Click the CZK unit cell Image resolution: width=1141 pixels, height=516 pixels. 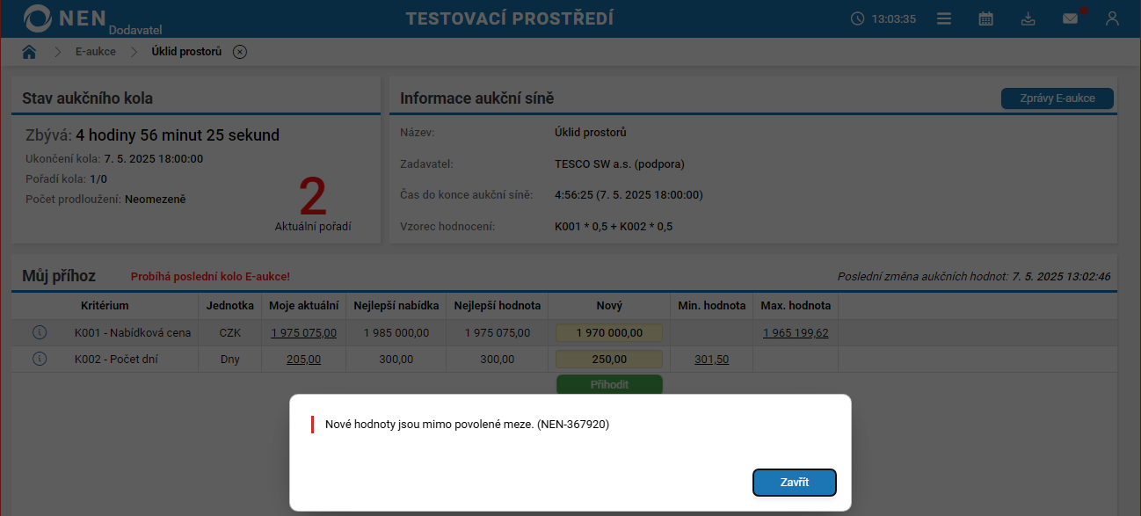pyautogui.click(x=230, y=333)
